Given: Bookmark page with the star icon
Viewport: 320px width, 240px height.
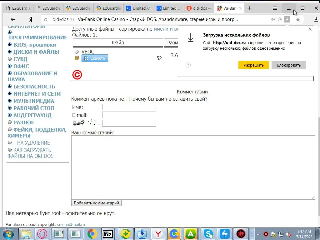Looking at the screenshot, I should 298,19.
